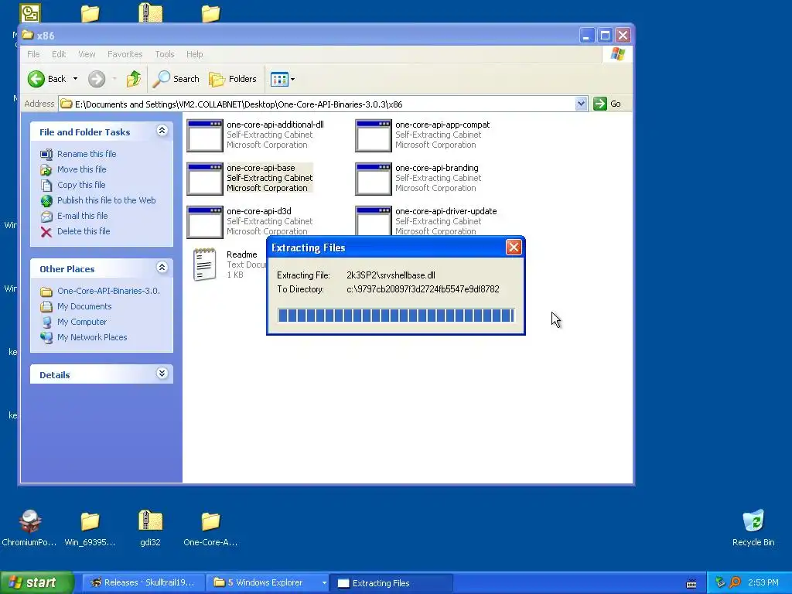Open the Back history dropdown arrow
This screenshot has height=594, width=792.
pos(75,79)
